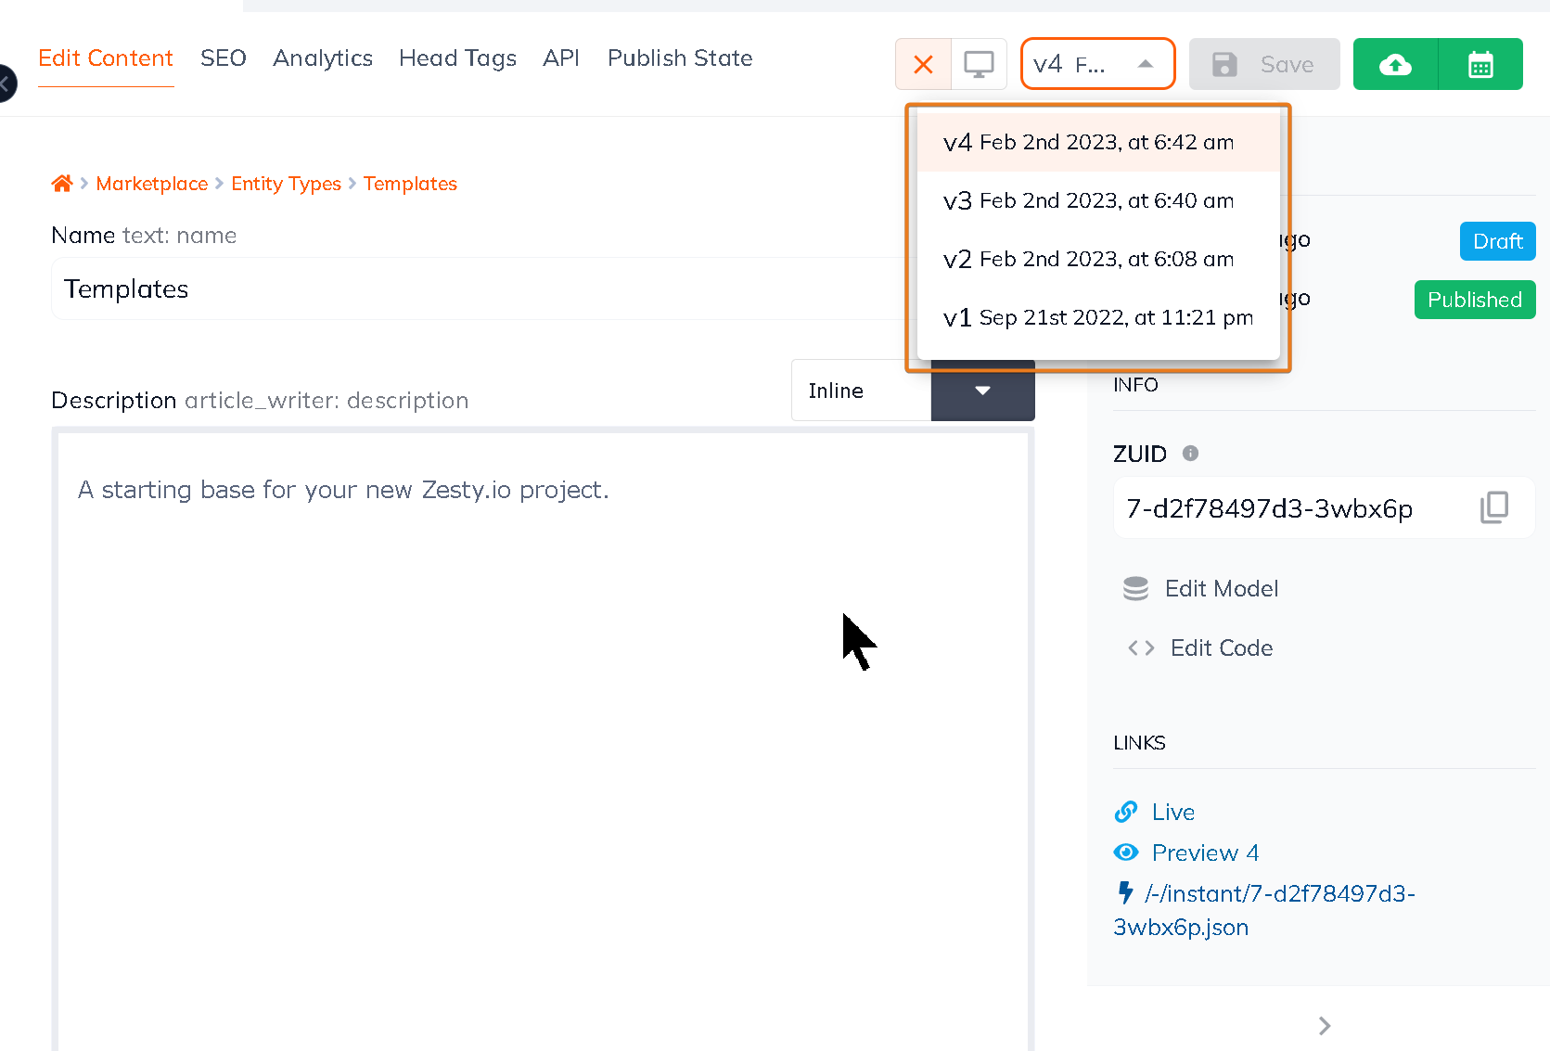Open the calendar schedule publish button

coord(1480,64)
